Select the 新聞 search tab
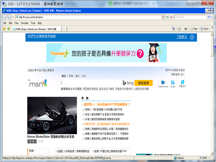This screenshot has height=162, width=216. [x=71, y=76]
